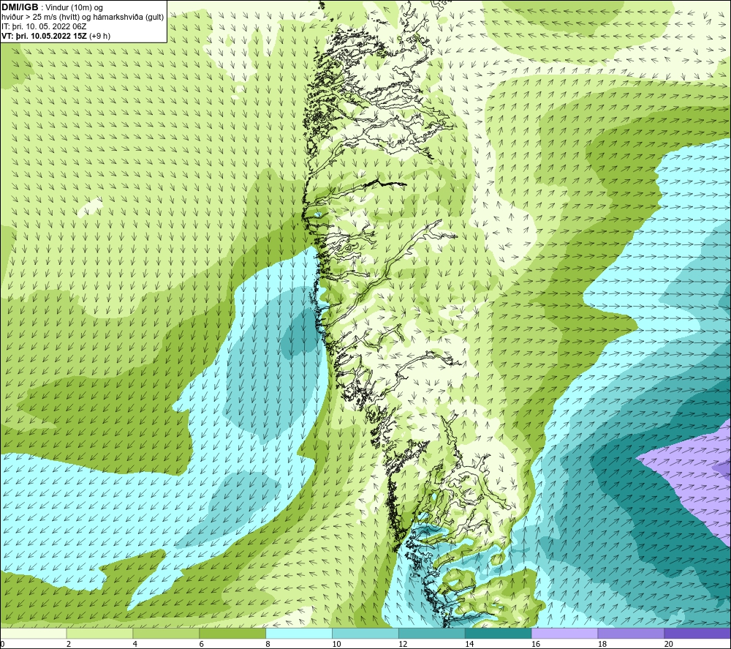Screen dimensions: 731x649
Task: Click the legend scale label '16'
Action: tap(536, 645)
